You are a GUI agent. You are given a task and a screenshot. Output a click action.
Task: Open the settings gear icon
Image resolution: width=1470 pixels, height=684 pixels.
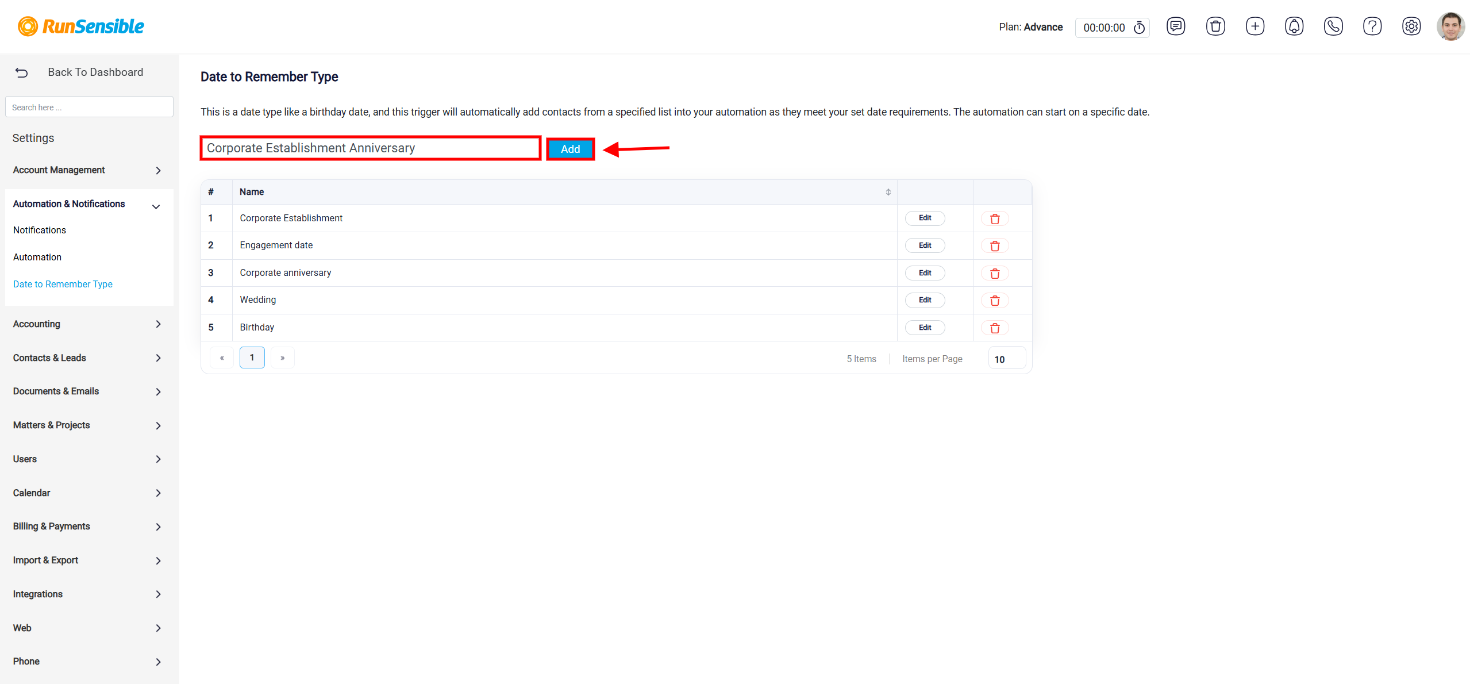pyautogui.click(x=1411, y=26)
